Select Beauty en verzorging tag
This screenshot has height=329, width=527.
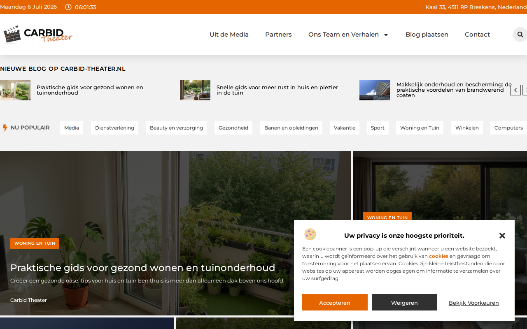click(x=176, y=128)
